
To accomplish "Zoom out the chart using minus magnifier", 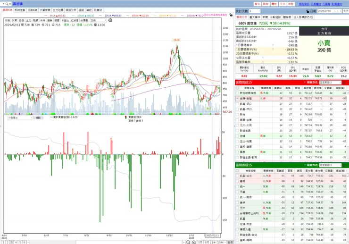I will pyautogui.click(x=188, y=242).
